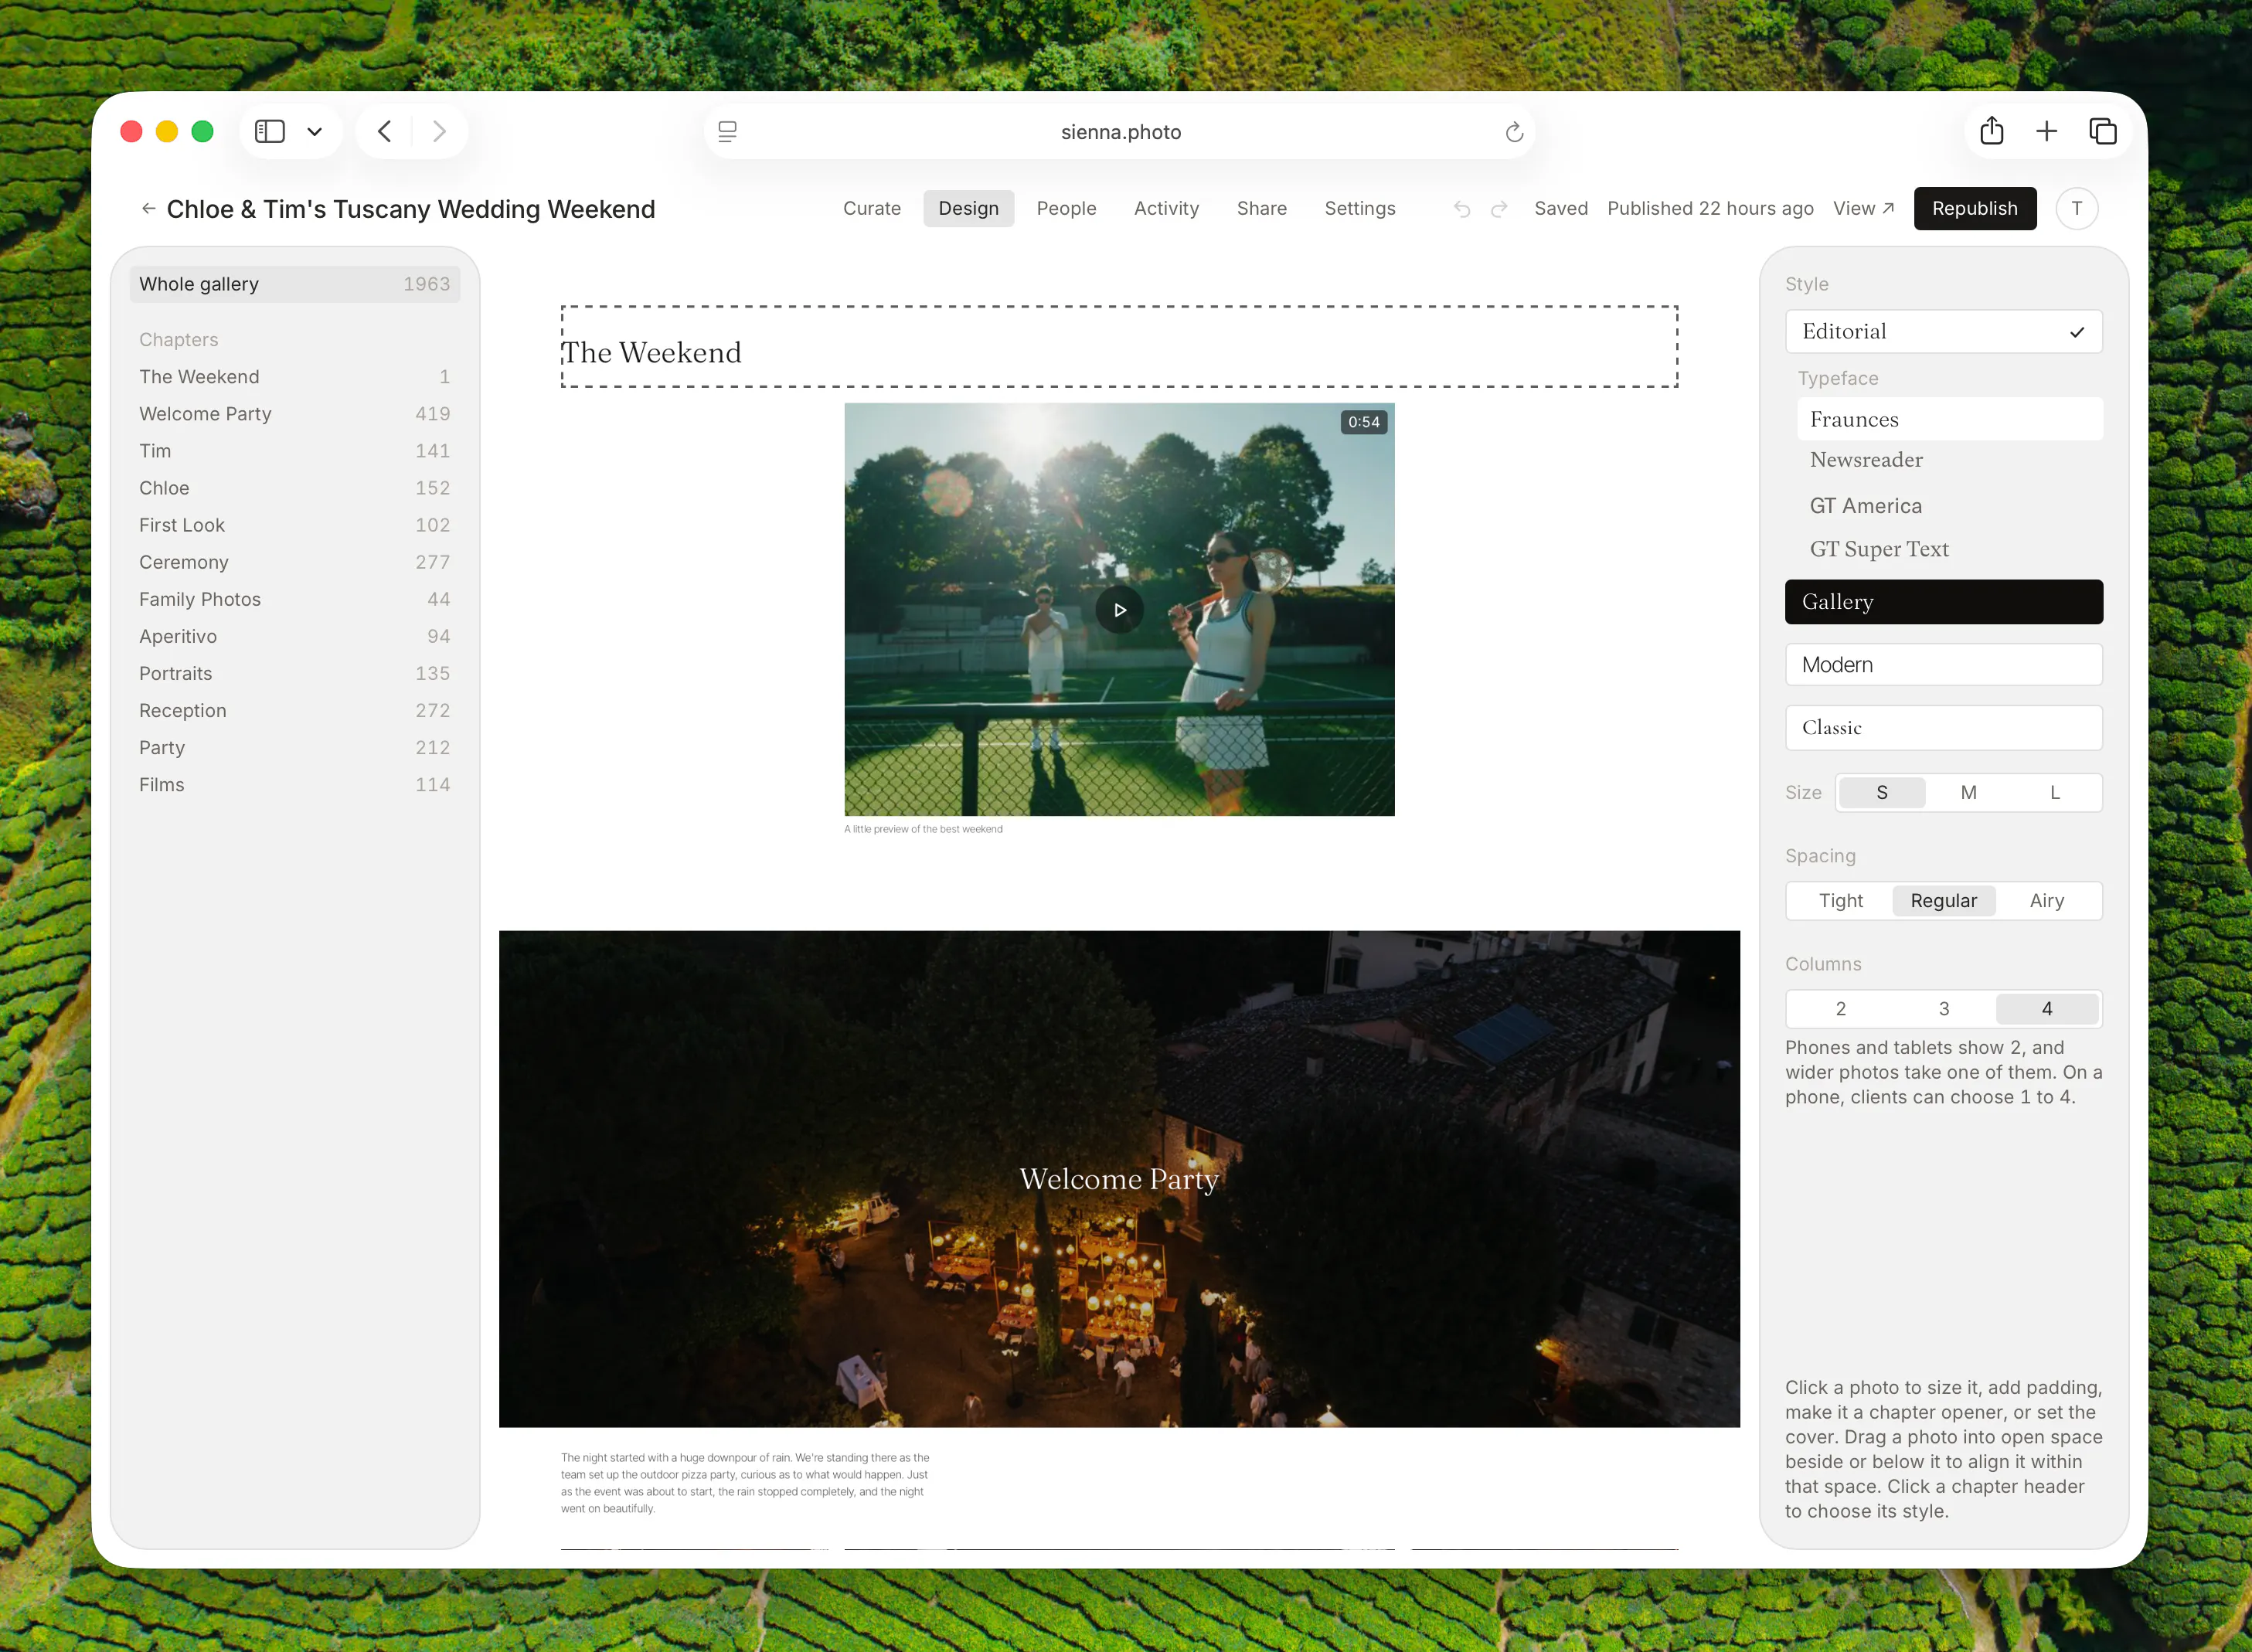The height and width of the screenshot is (1652, 2252).
Task: Click the Welcome Party cover photo
Action: click(1118, 1178)
